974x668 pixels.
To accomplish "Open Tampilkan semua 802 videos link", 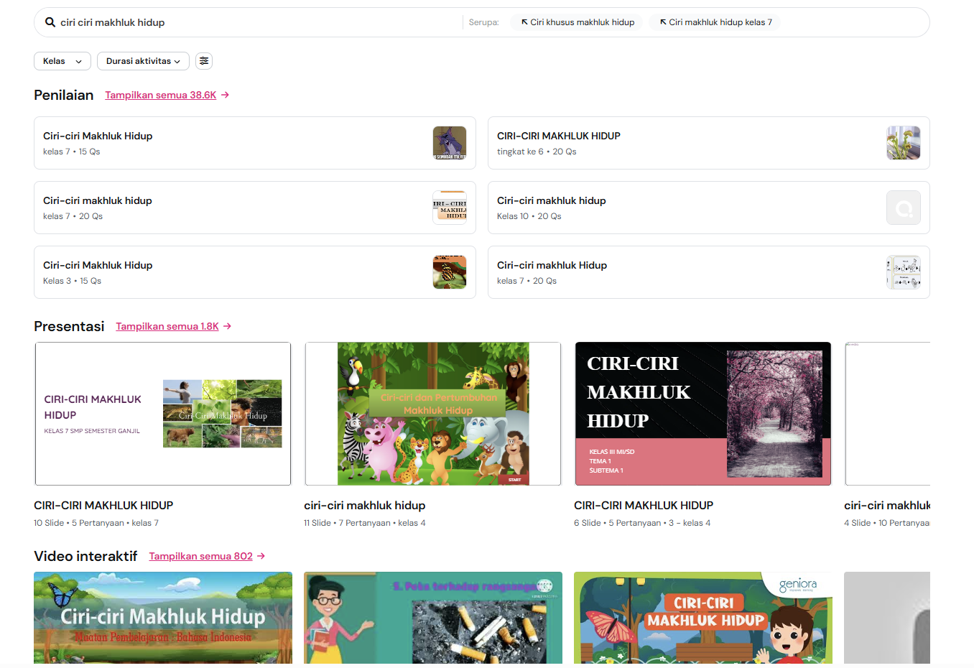I will click(x=201, y=556).
